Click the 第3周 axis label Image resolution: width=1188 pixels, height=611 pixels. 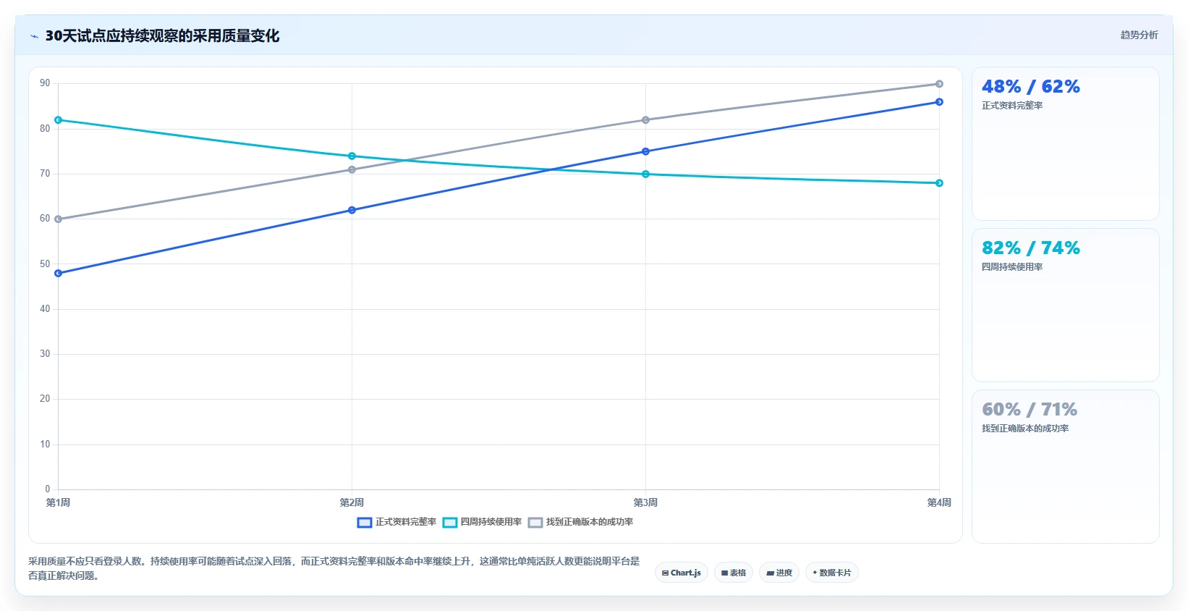coord(646,502)
